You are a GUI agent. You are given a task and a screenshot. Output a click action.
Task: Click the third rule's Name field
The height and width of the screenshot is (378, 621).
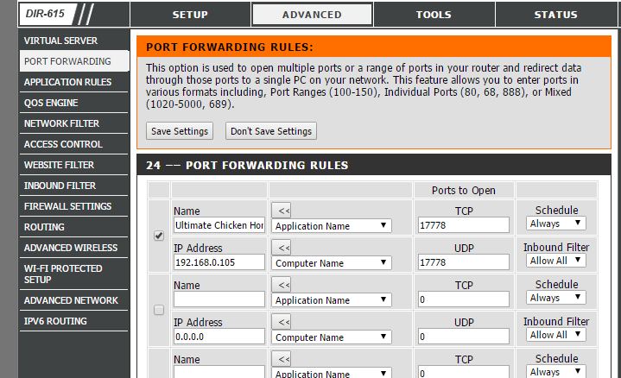pyautogui.click(x=219, y=372)
